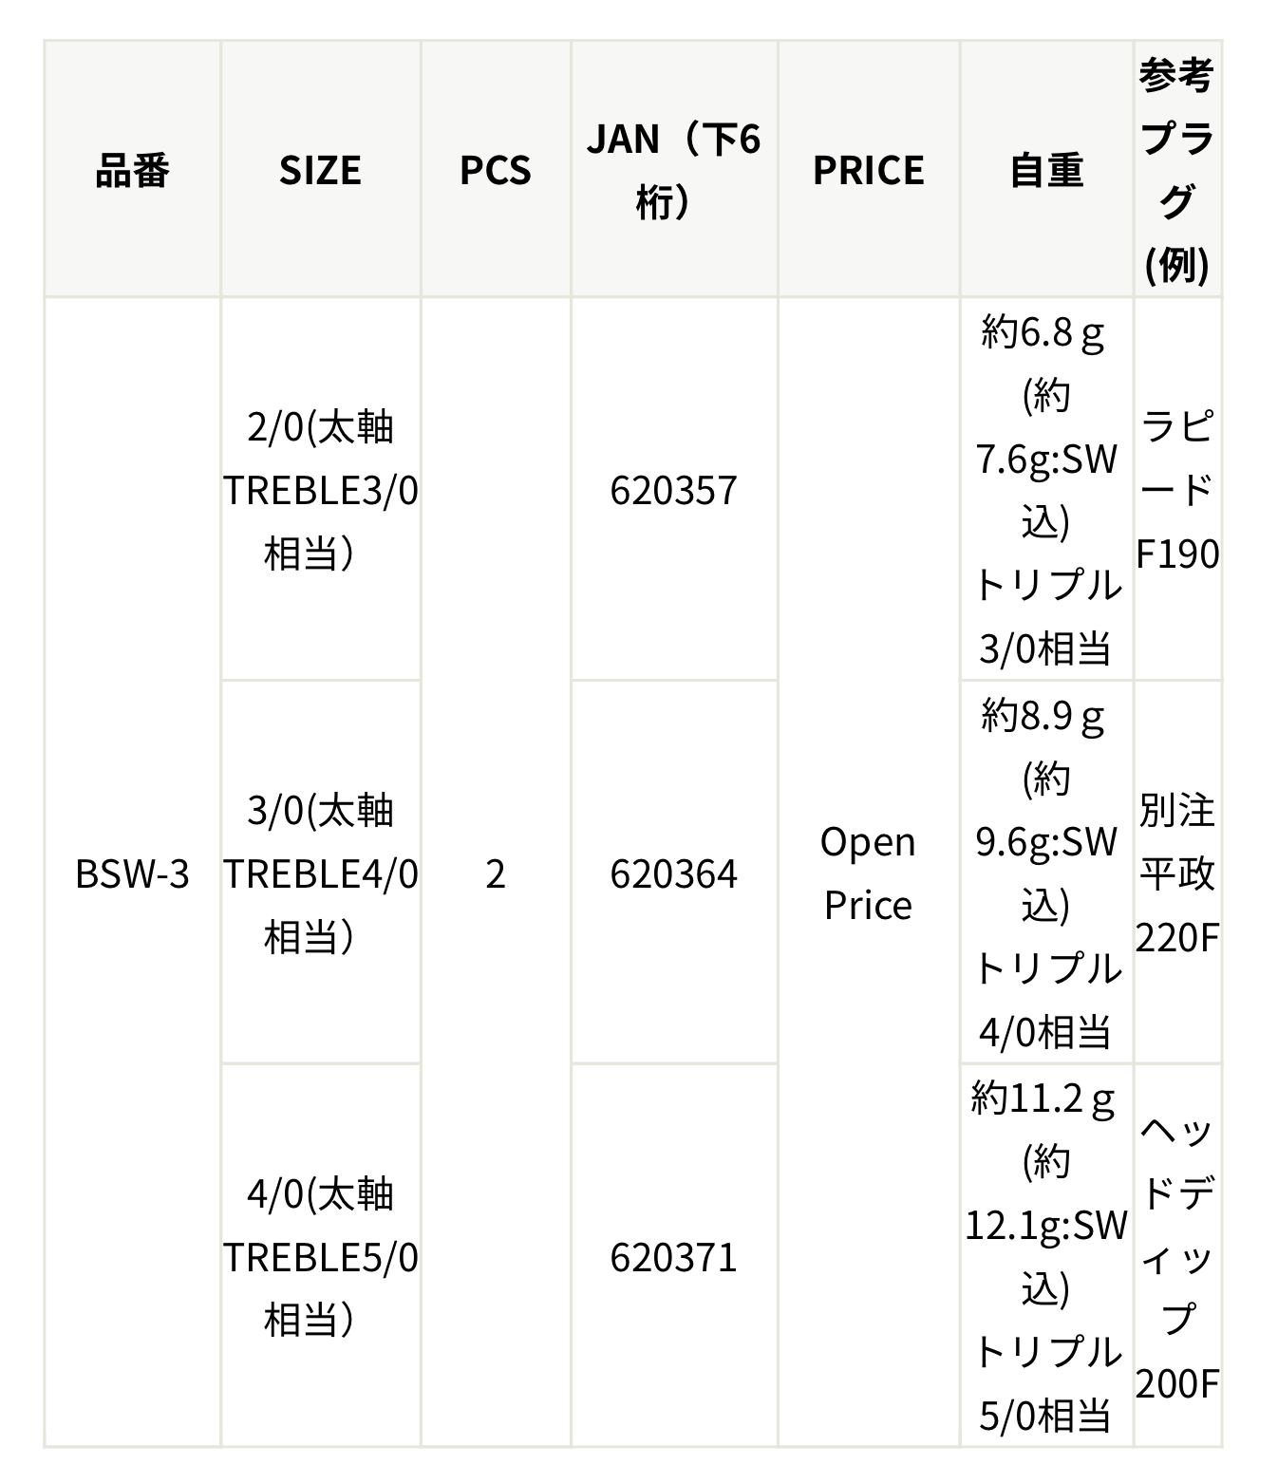Click the Open Price cell
1278x1483 pixels.
click(868, 873)
